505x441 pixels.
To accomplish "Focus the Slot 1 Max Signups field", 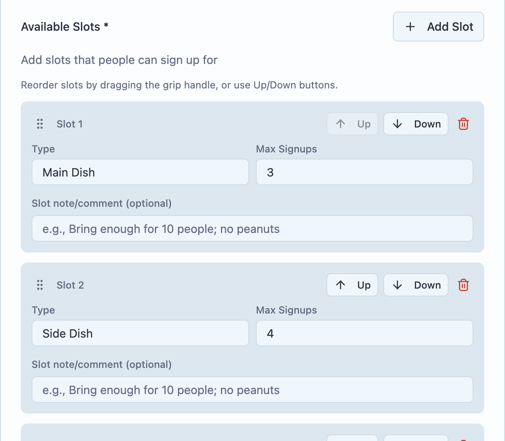I will pos(364,172).
